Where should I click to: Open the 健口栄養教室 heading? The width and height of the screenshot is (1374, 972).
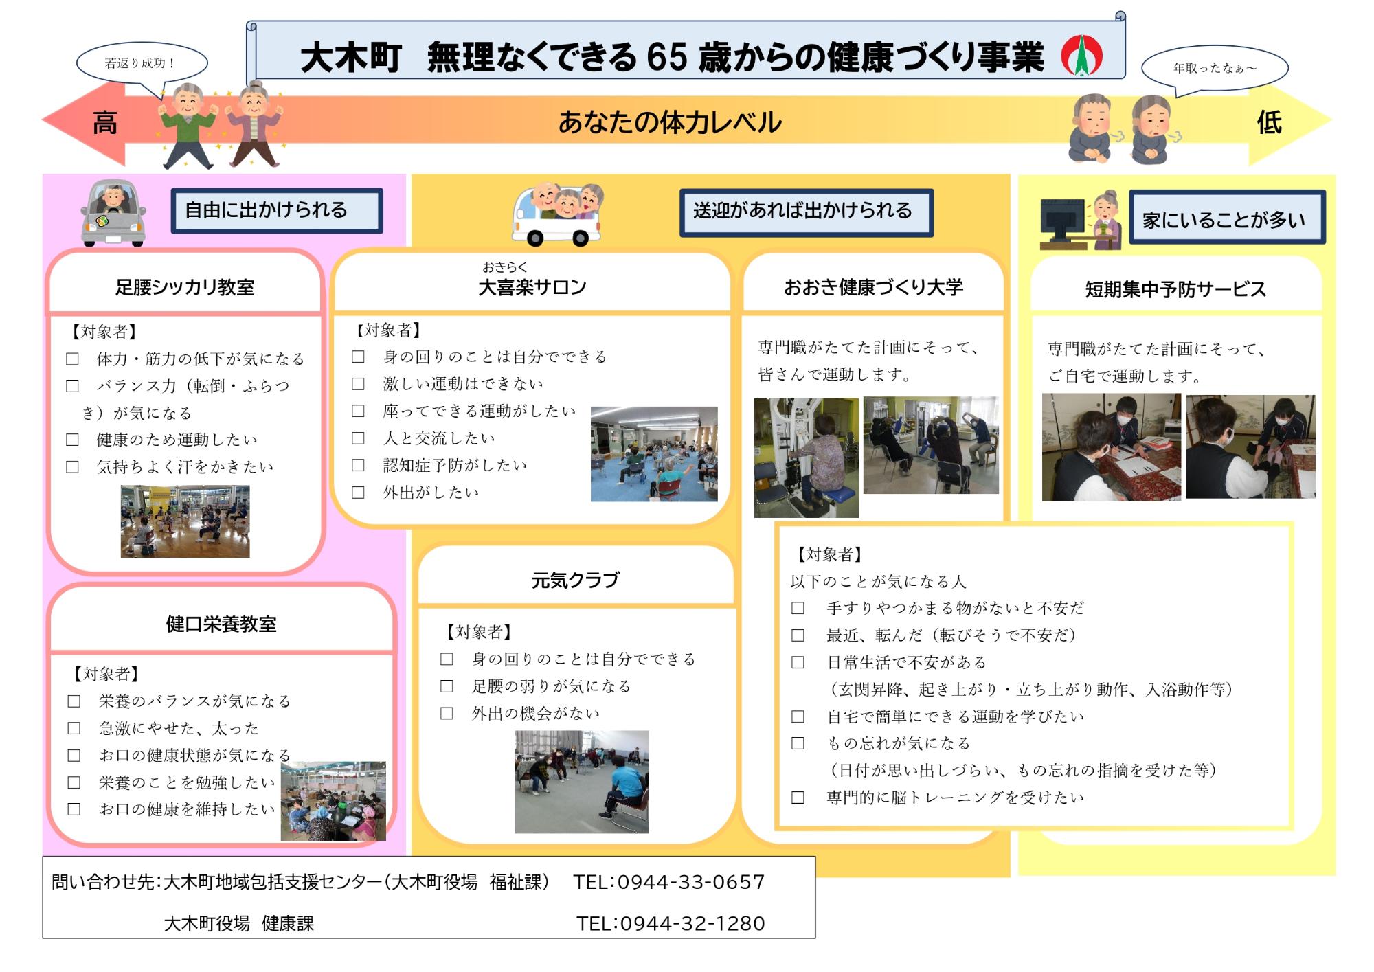pyautogui.click(x=221, y=624)
